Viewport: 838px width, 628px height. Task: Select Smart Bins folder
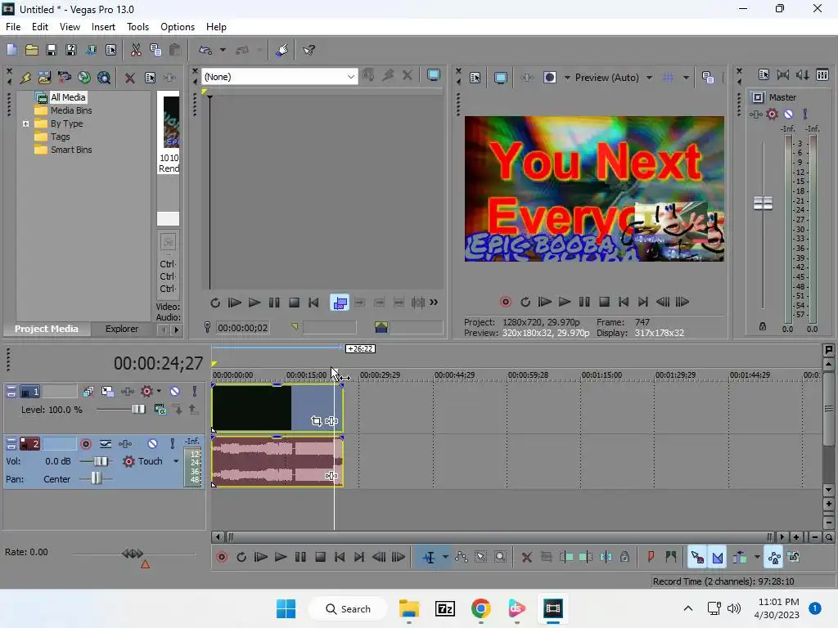(71, 150)
